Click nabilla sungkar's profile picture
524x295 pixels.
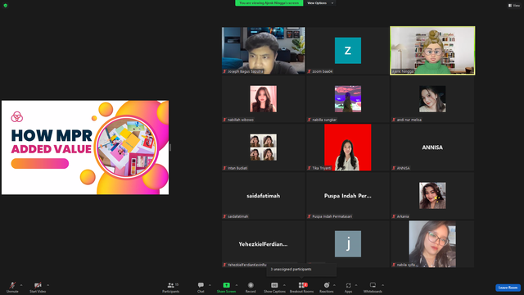point(348,99)
